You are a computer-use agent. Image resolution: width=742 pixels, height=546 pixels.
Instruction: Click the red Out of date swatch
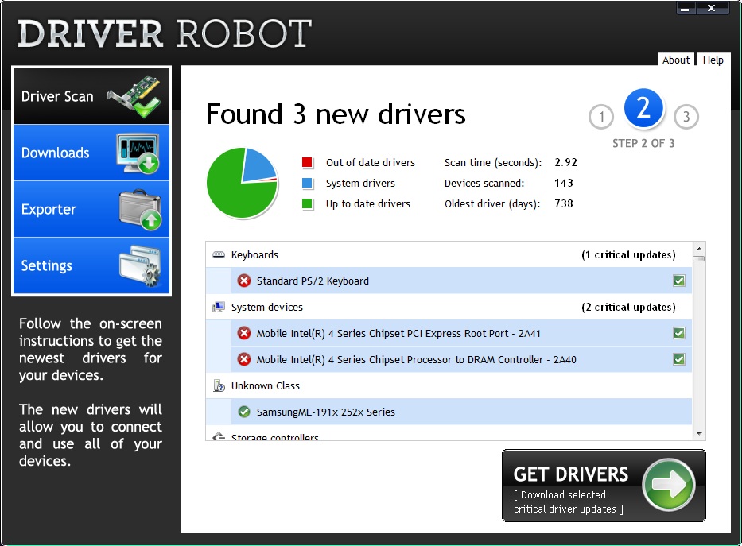pos(307,163)
